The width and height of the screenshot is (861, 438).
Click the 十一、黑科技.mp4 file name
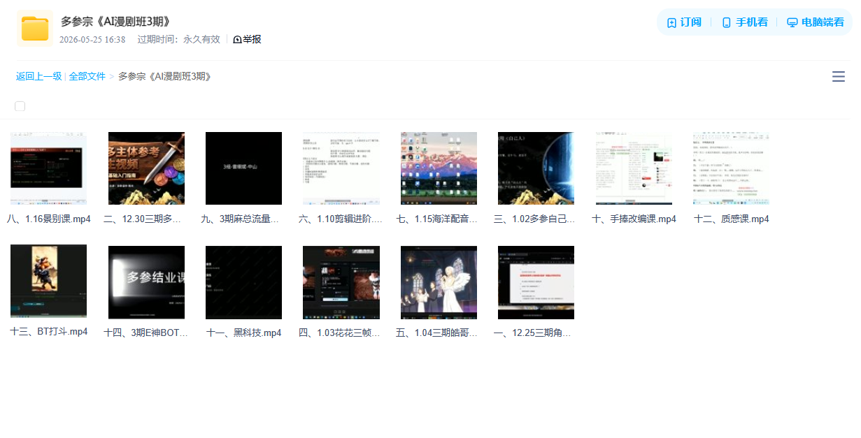tap(244, 333)
